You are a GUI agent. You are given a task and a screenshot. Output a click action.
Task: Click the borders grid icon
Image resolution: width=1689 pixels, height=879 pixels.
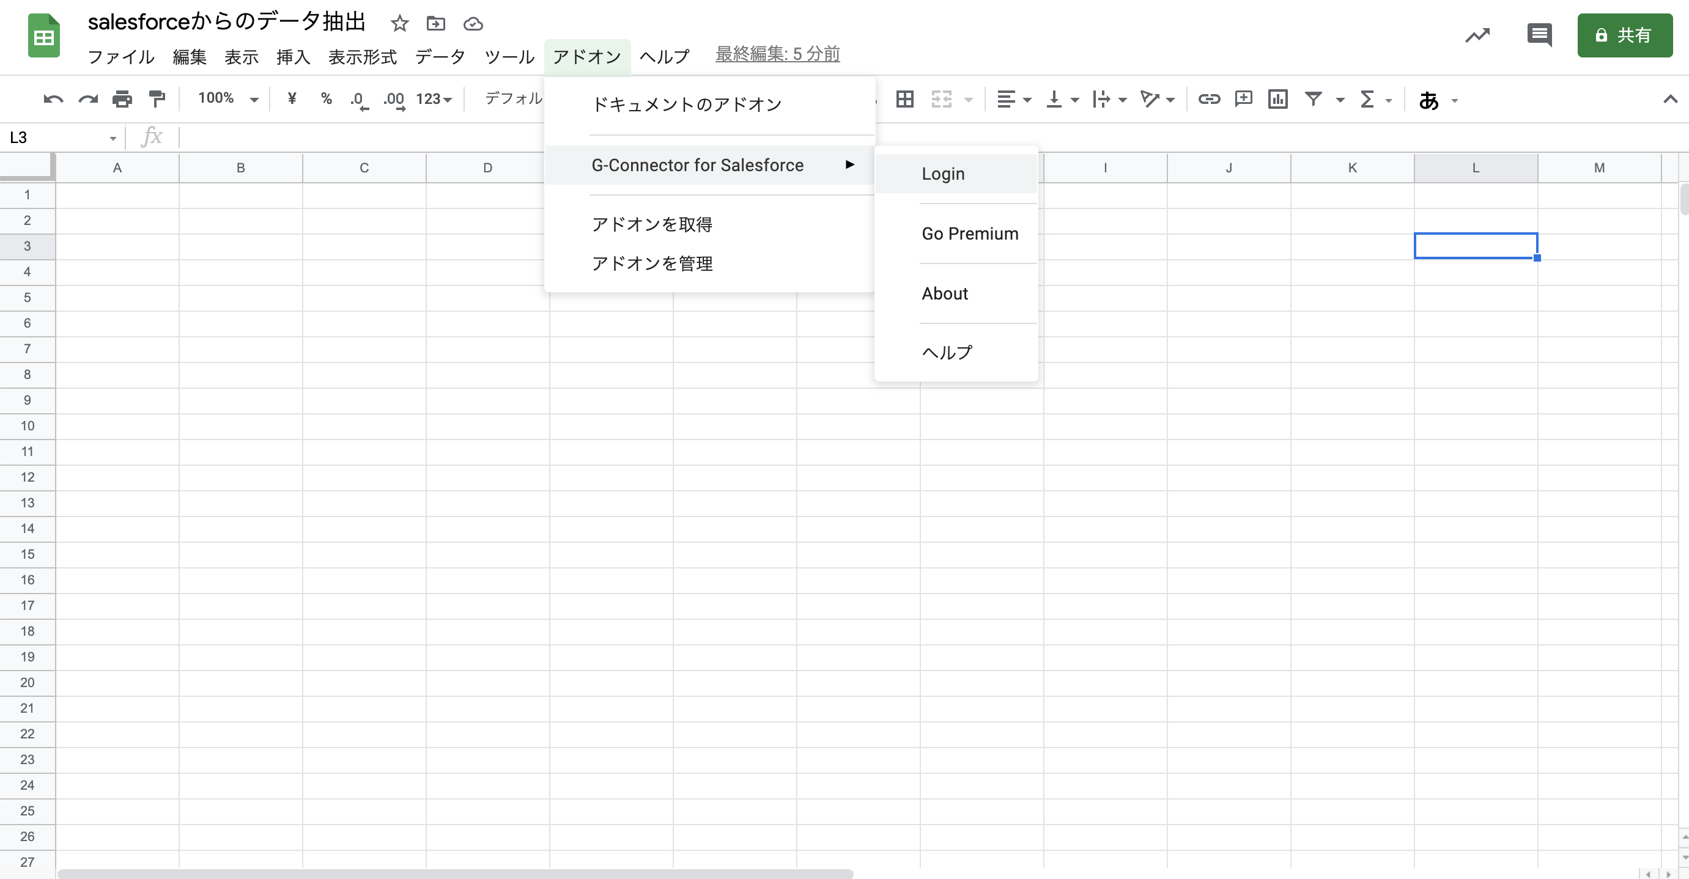click(905, 100)
